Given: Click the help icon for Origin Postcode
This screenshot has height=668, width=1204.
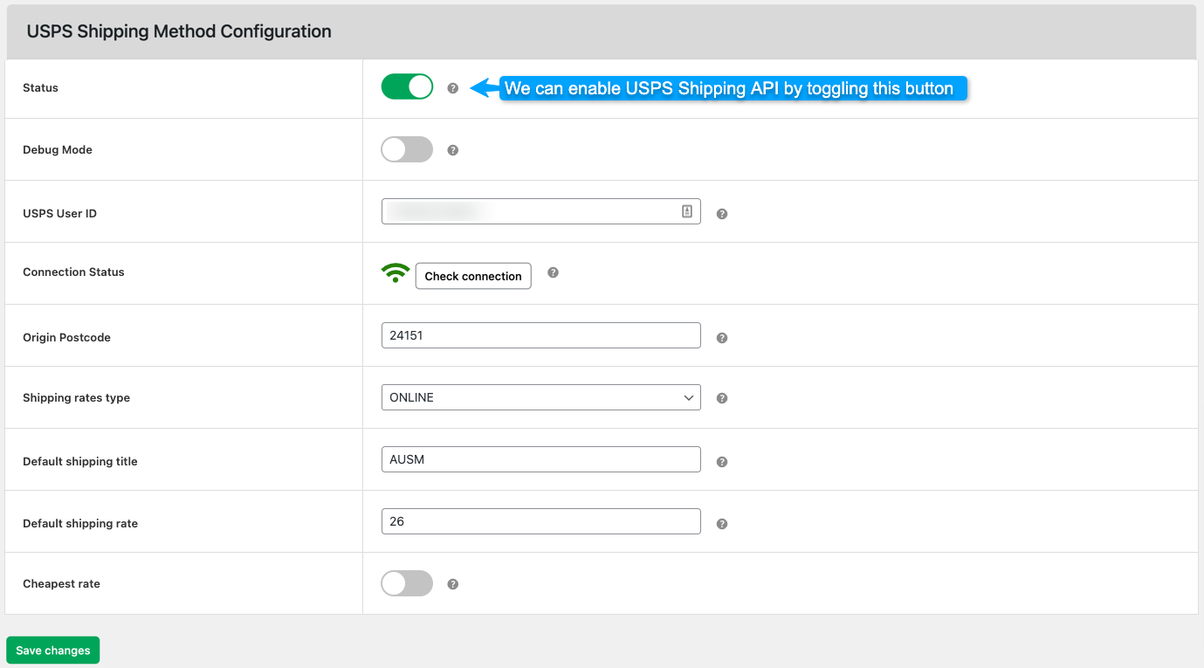Looking at the screenshot, I should pyautogui.click(x=721, y=338).
